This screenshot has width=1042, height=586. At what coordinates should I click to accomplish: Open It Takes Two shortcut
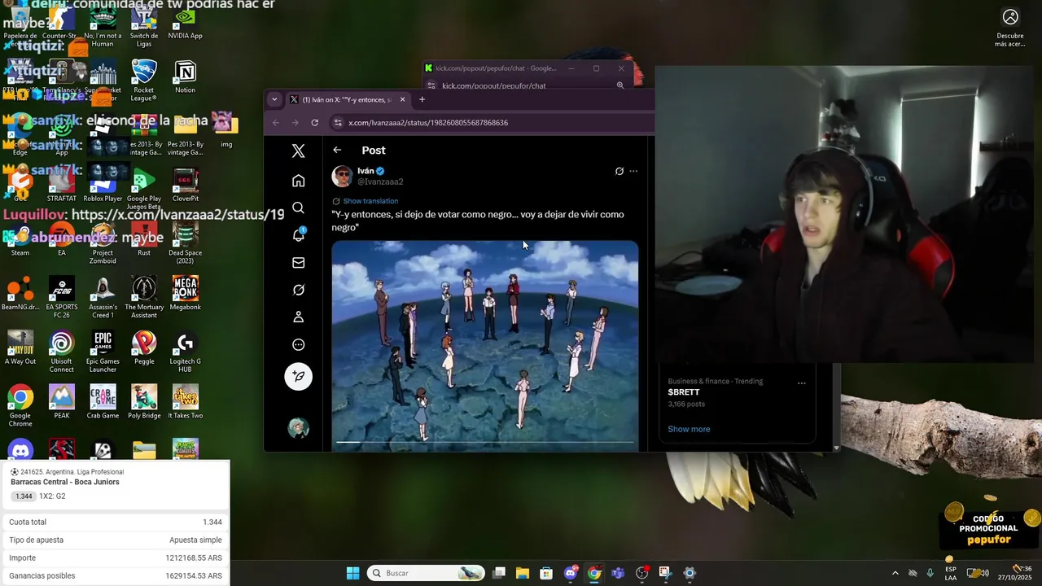pyautogui.click(x=185, y=402)
